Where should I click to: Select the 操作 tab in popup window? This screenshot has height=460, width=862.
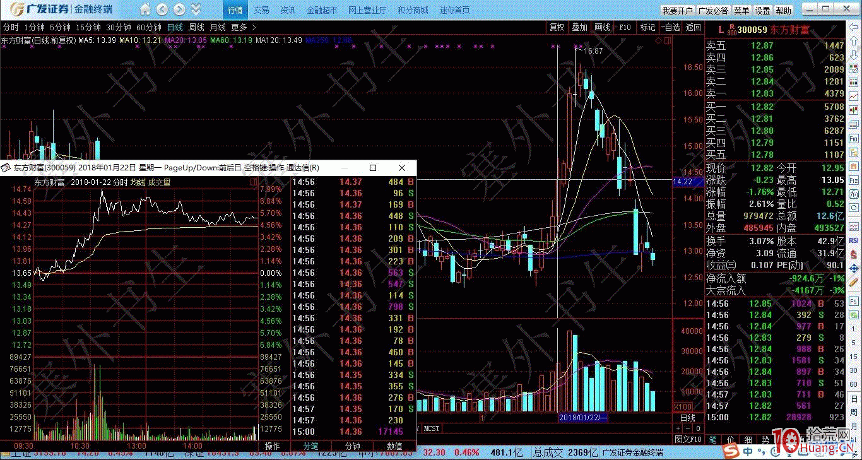tap(273, 445)
